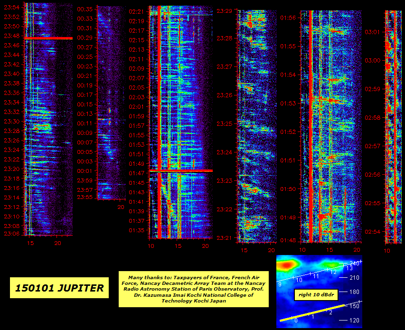The width and height of the screenshot is (405, 330).
Task: Click the 01:56 time label
Action: pos(288,18)
